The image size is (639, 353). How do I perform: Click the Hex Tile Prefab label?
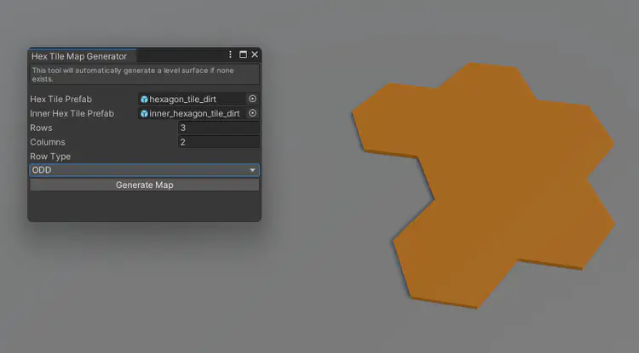[x=62, y=100]
